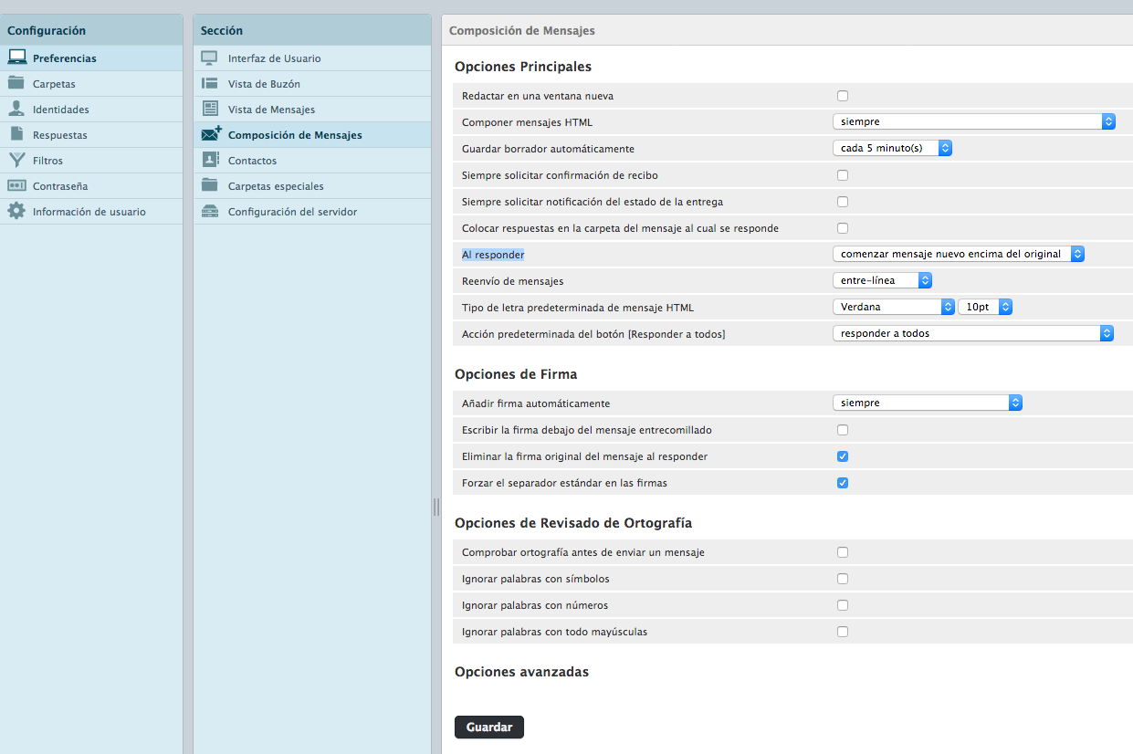This screenshot has width=1133, height=754.
Task: Expand the Opciones avanzadas section
Action: pos(521,672)
